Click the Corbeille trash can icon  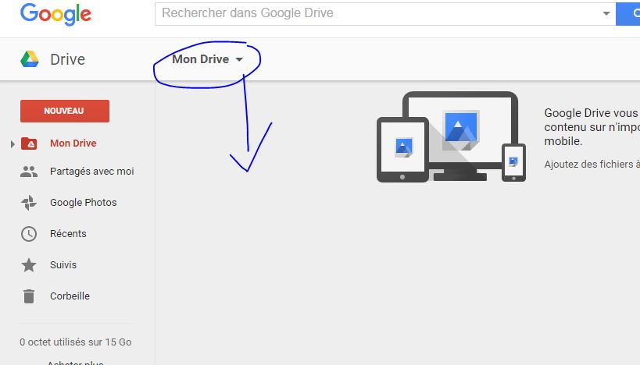point(29,296)
